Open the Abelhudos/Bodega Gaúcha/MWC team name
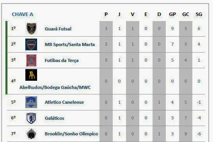 point(55,87)
